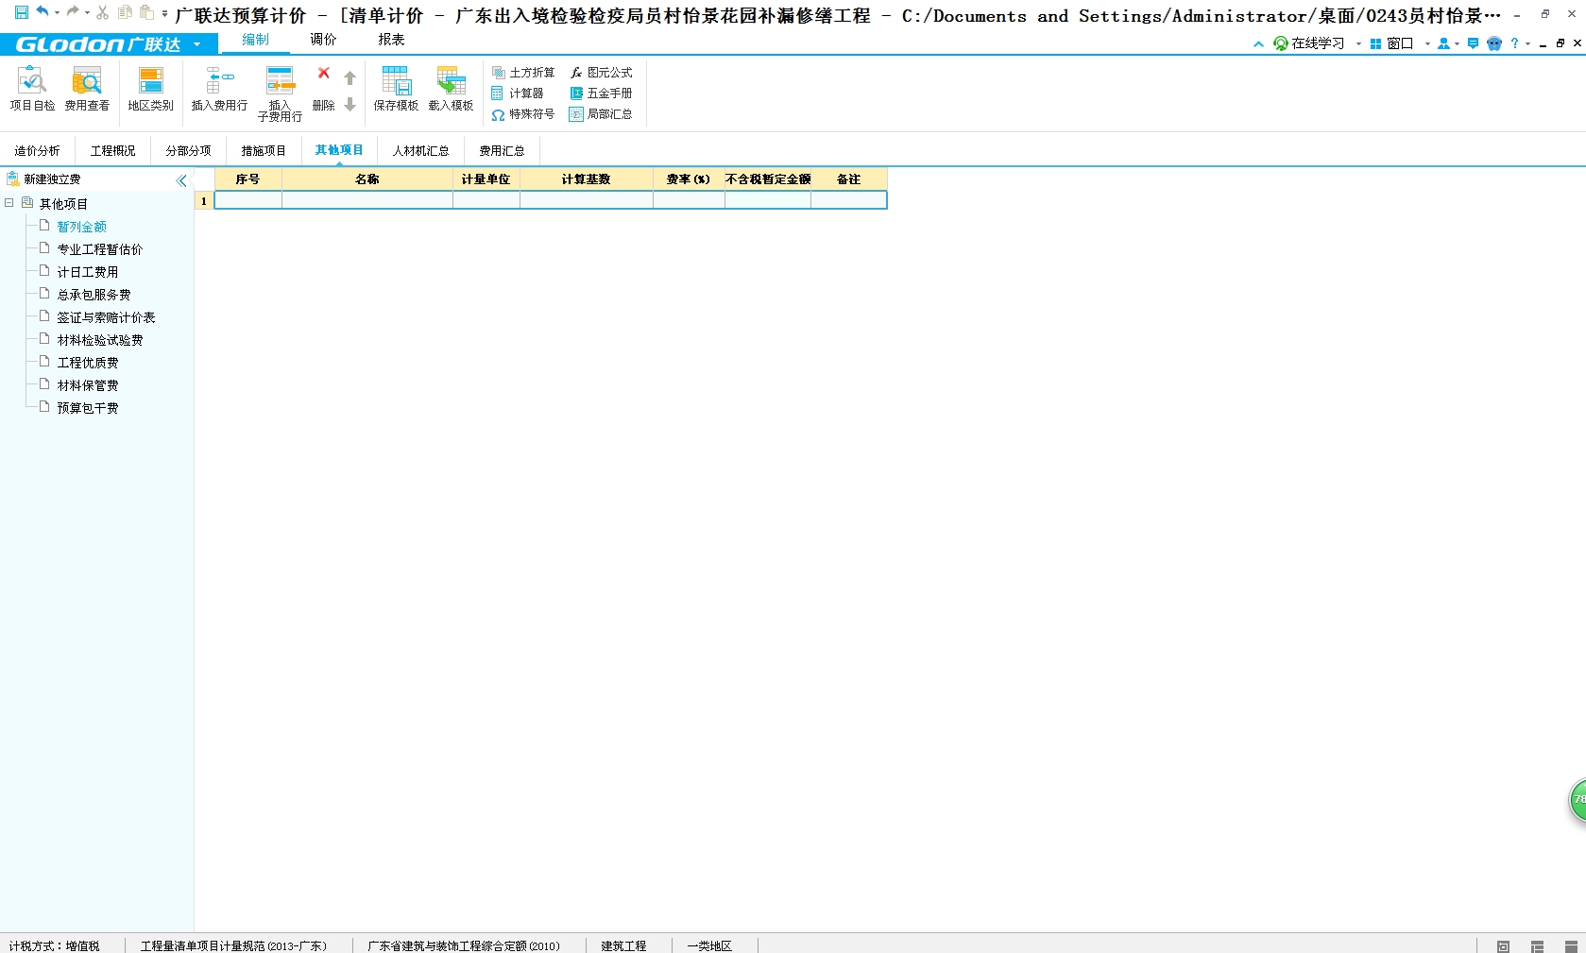1586x953 pixels.
Task: Open the quick access toolbar customize dropdown
Action: coord(164,13)
